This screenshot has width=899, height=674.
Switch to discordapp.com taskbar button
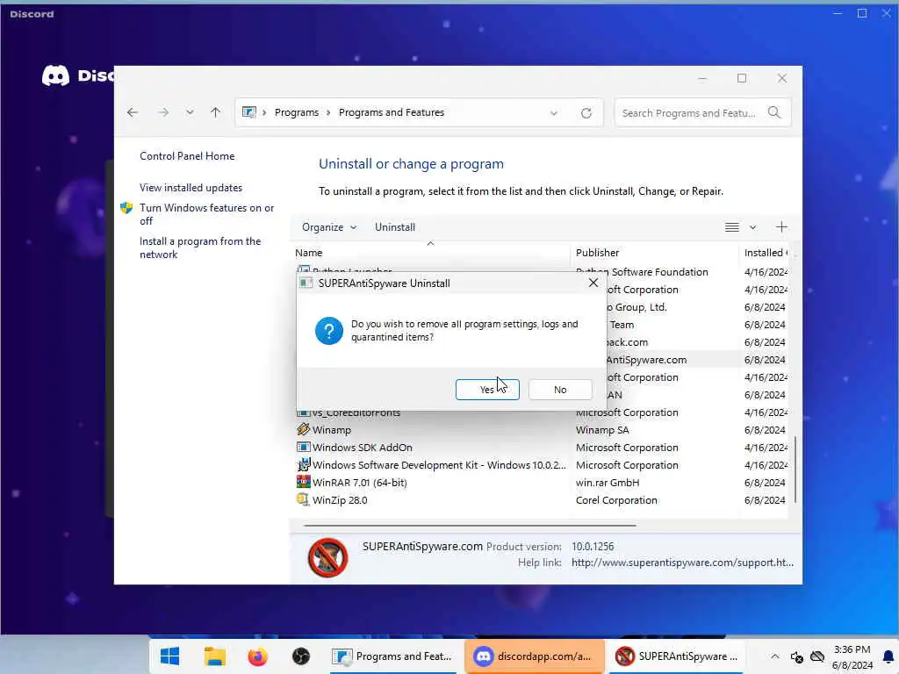(534, 656)
